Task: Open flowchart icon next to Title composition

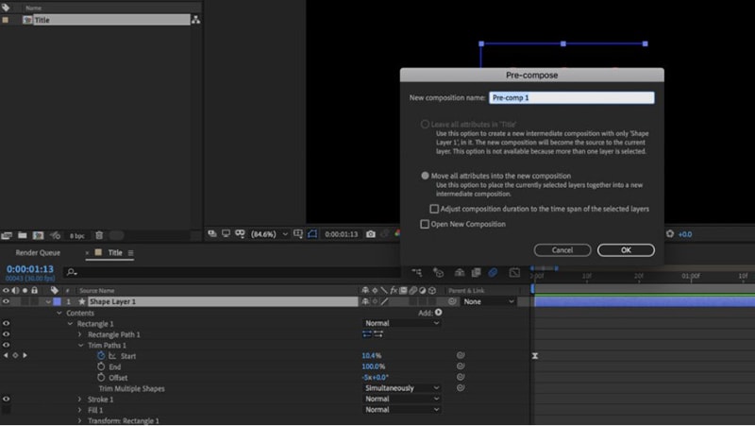Action: coord(196,20)
